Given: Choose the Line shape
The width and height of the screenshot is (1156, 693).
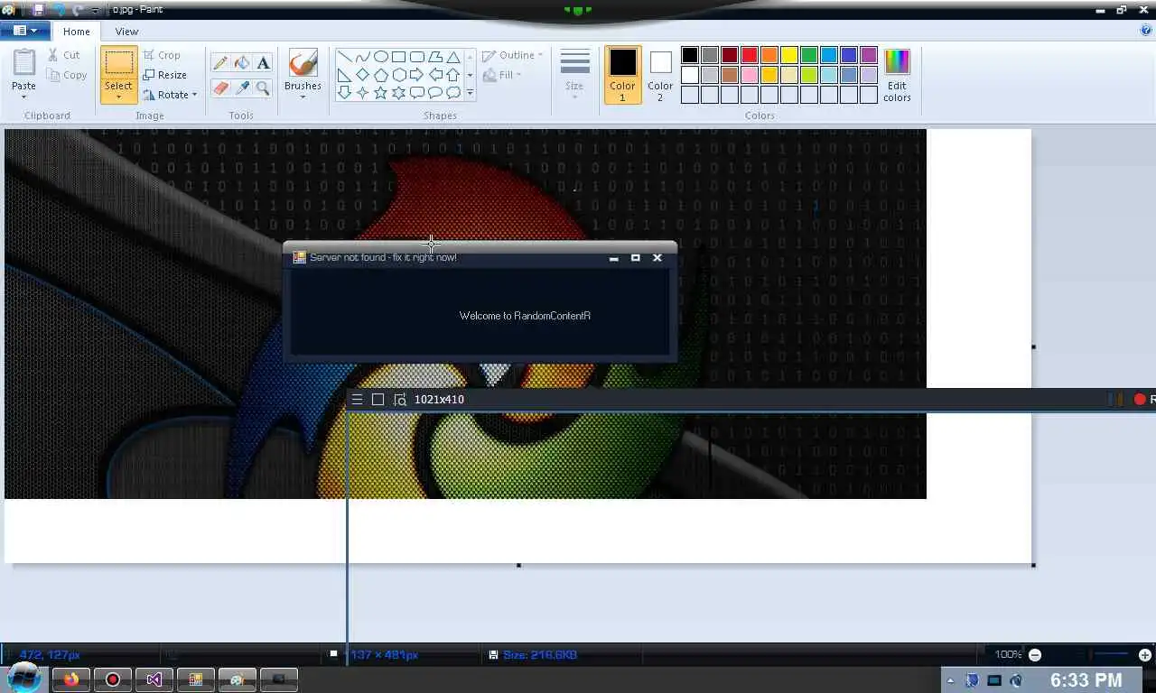Looking at the screenshot, I should (344, 56).
